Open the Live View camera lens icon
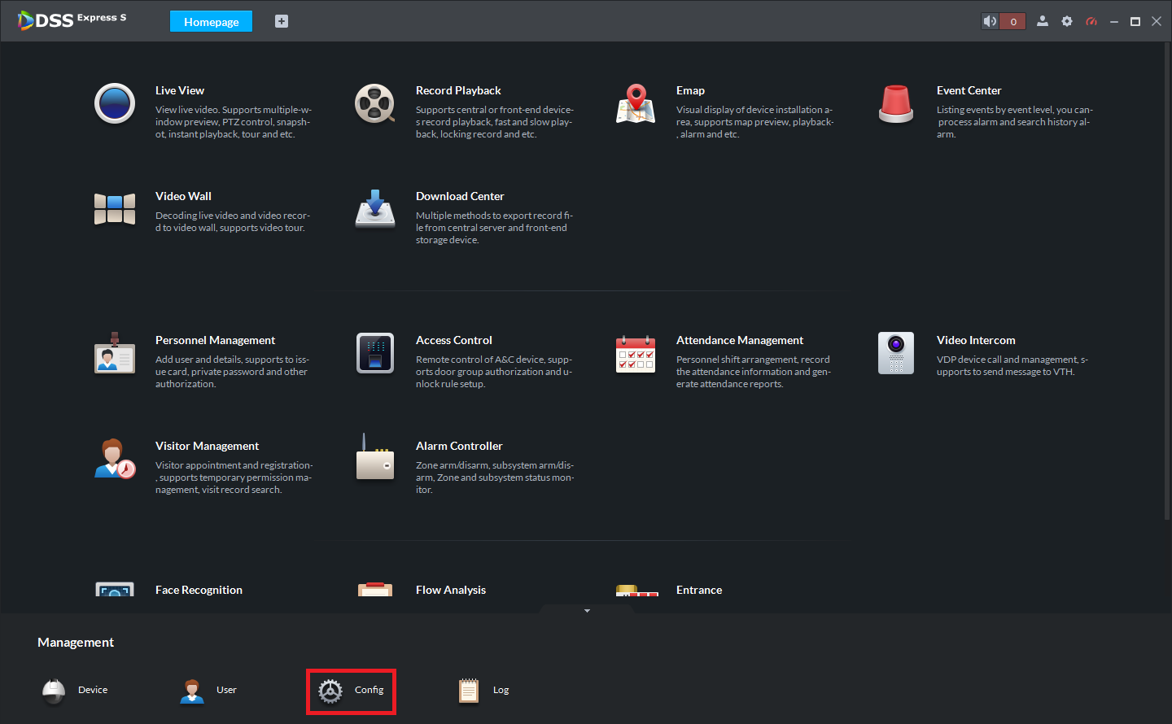Viewport: 1172px width, 724px height. [x=115, y=103]
